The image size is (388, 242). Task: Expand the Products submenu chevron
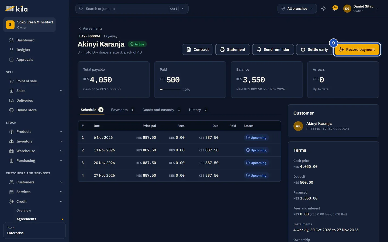(x=61, y=131)
